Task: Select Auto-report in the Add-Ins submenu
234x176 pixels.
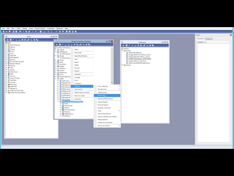Action: coord(107,95)
